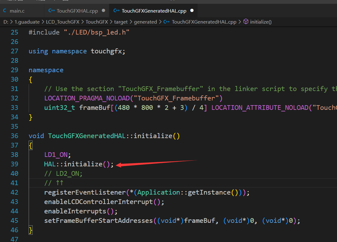The width and height of the screenshot is (337, 242).
Task: Place cursor on HAL::initialize() call
Action: point(79,164)
